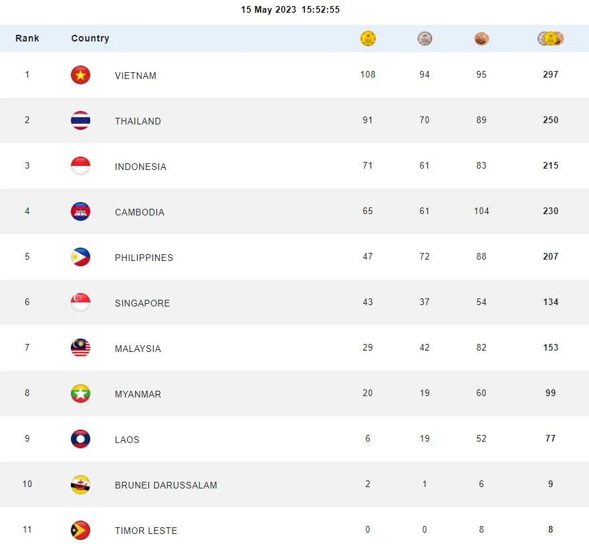Click the Brunei Darussalam flag icon
Viewport: 589px width, 544px height.
pyautogui.click(x=81, y=484)
